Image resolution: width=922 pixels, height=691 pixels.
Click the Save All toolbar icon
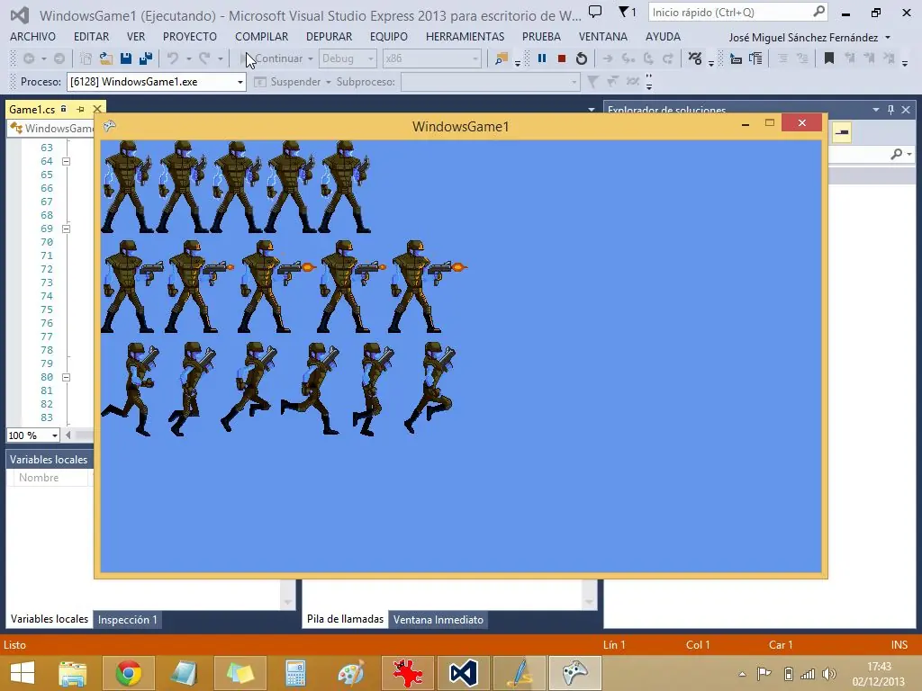144,58
